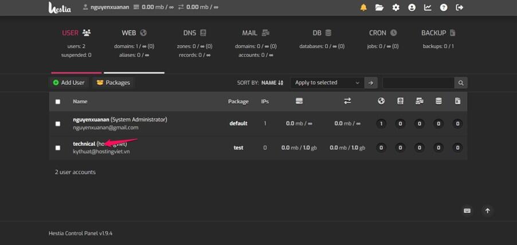This screenshot has height=245, width=517.
Task: Check the technical user row checkbox
Action: (58, 148)
